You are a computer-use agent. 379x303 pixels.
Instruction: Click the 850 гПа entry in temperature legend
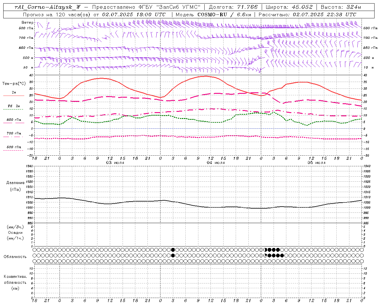point(14,120)
